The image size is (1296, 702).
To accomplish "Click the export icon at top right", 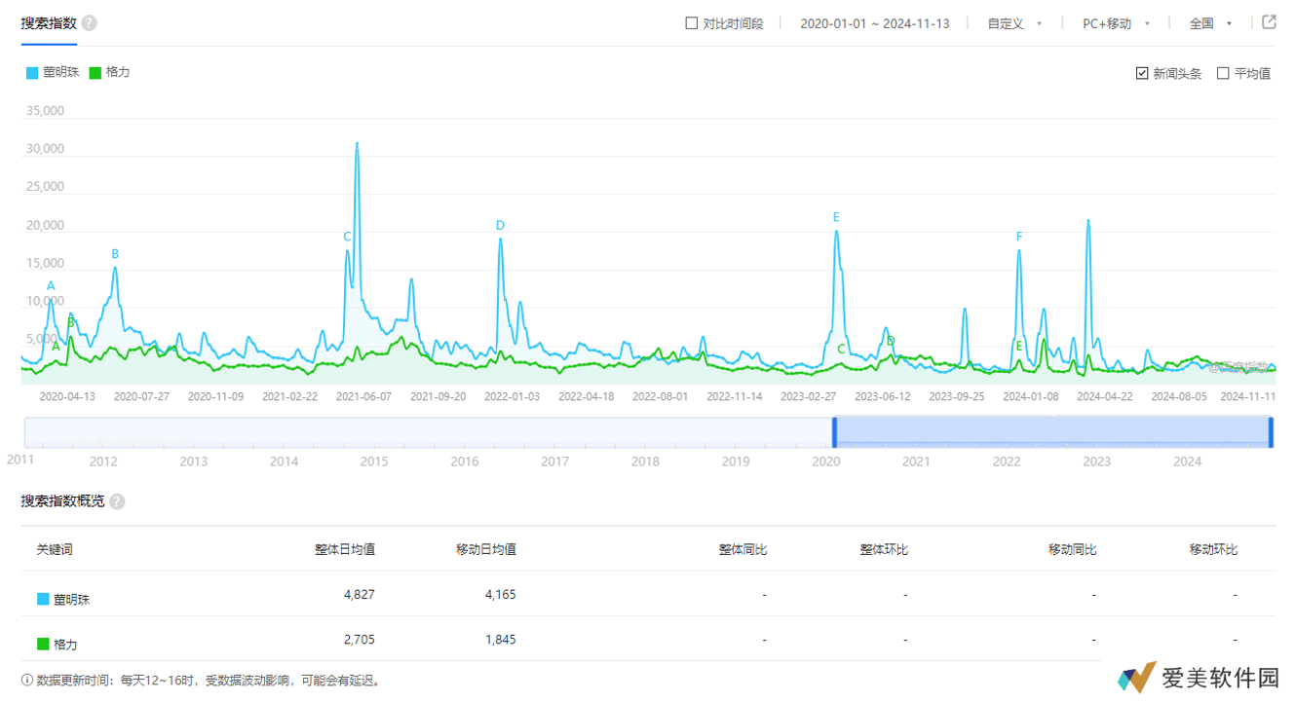I will point(1269,22).
